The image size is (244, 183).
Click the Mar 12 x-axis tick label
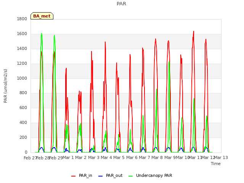pyautogui.click(x=208, y=157)
